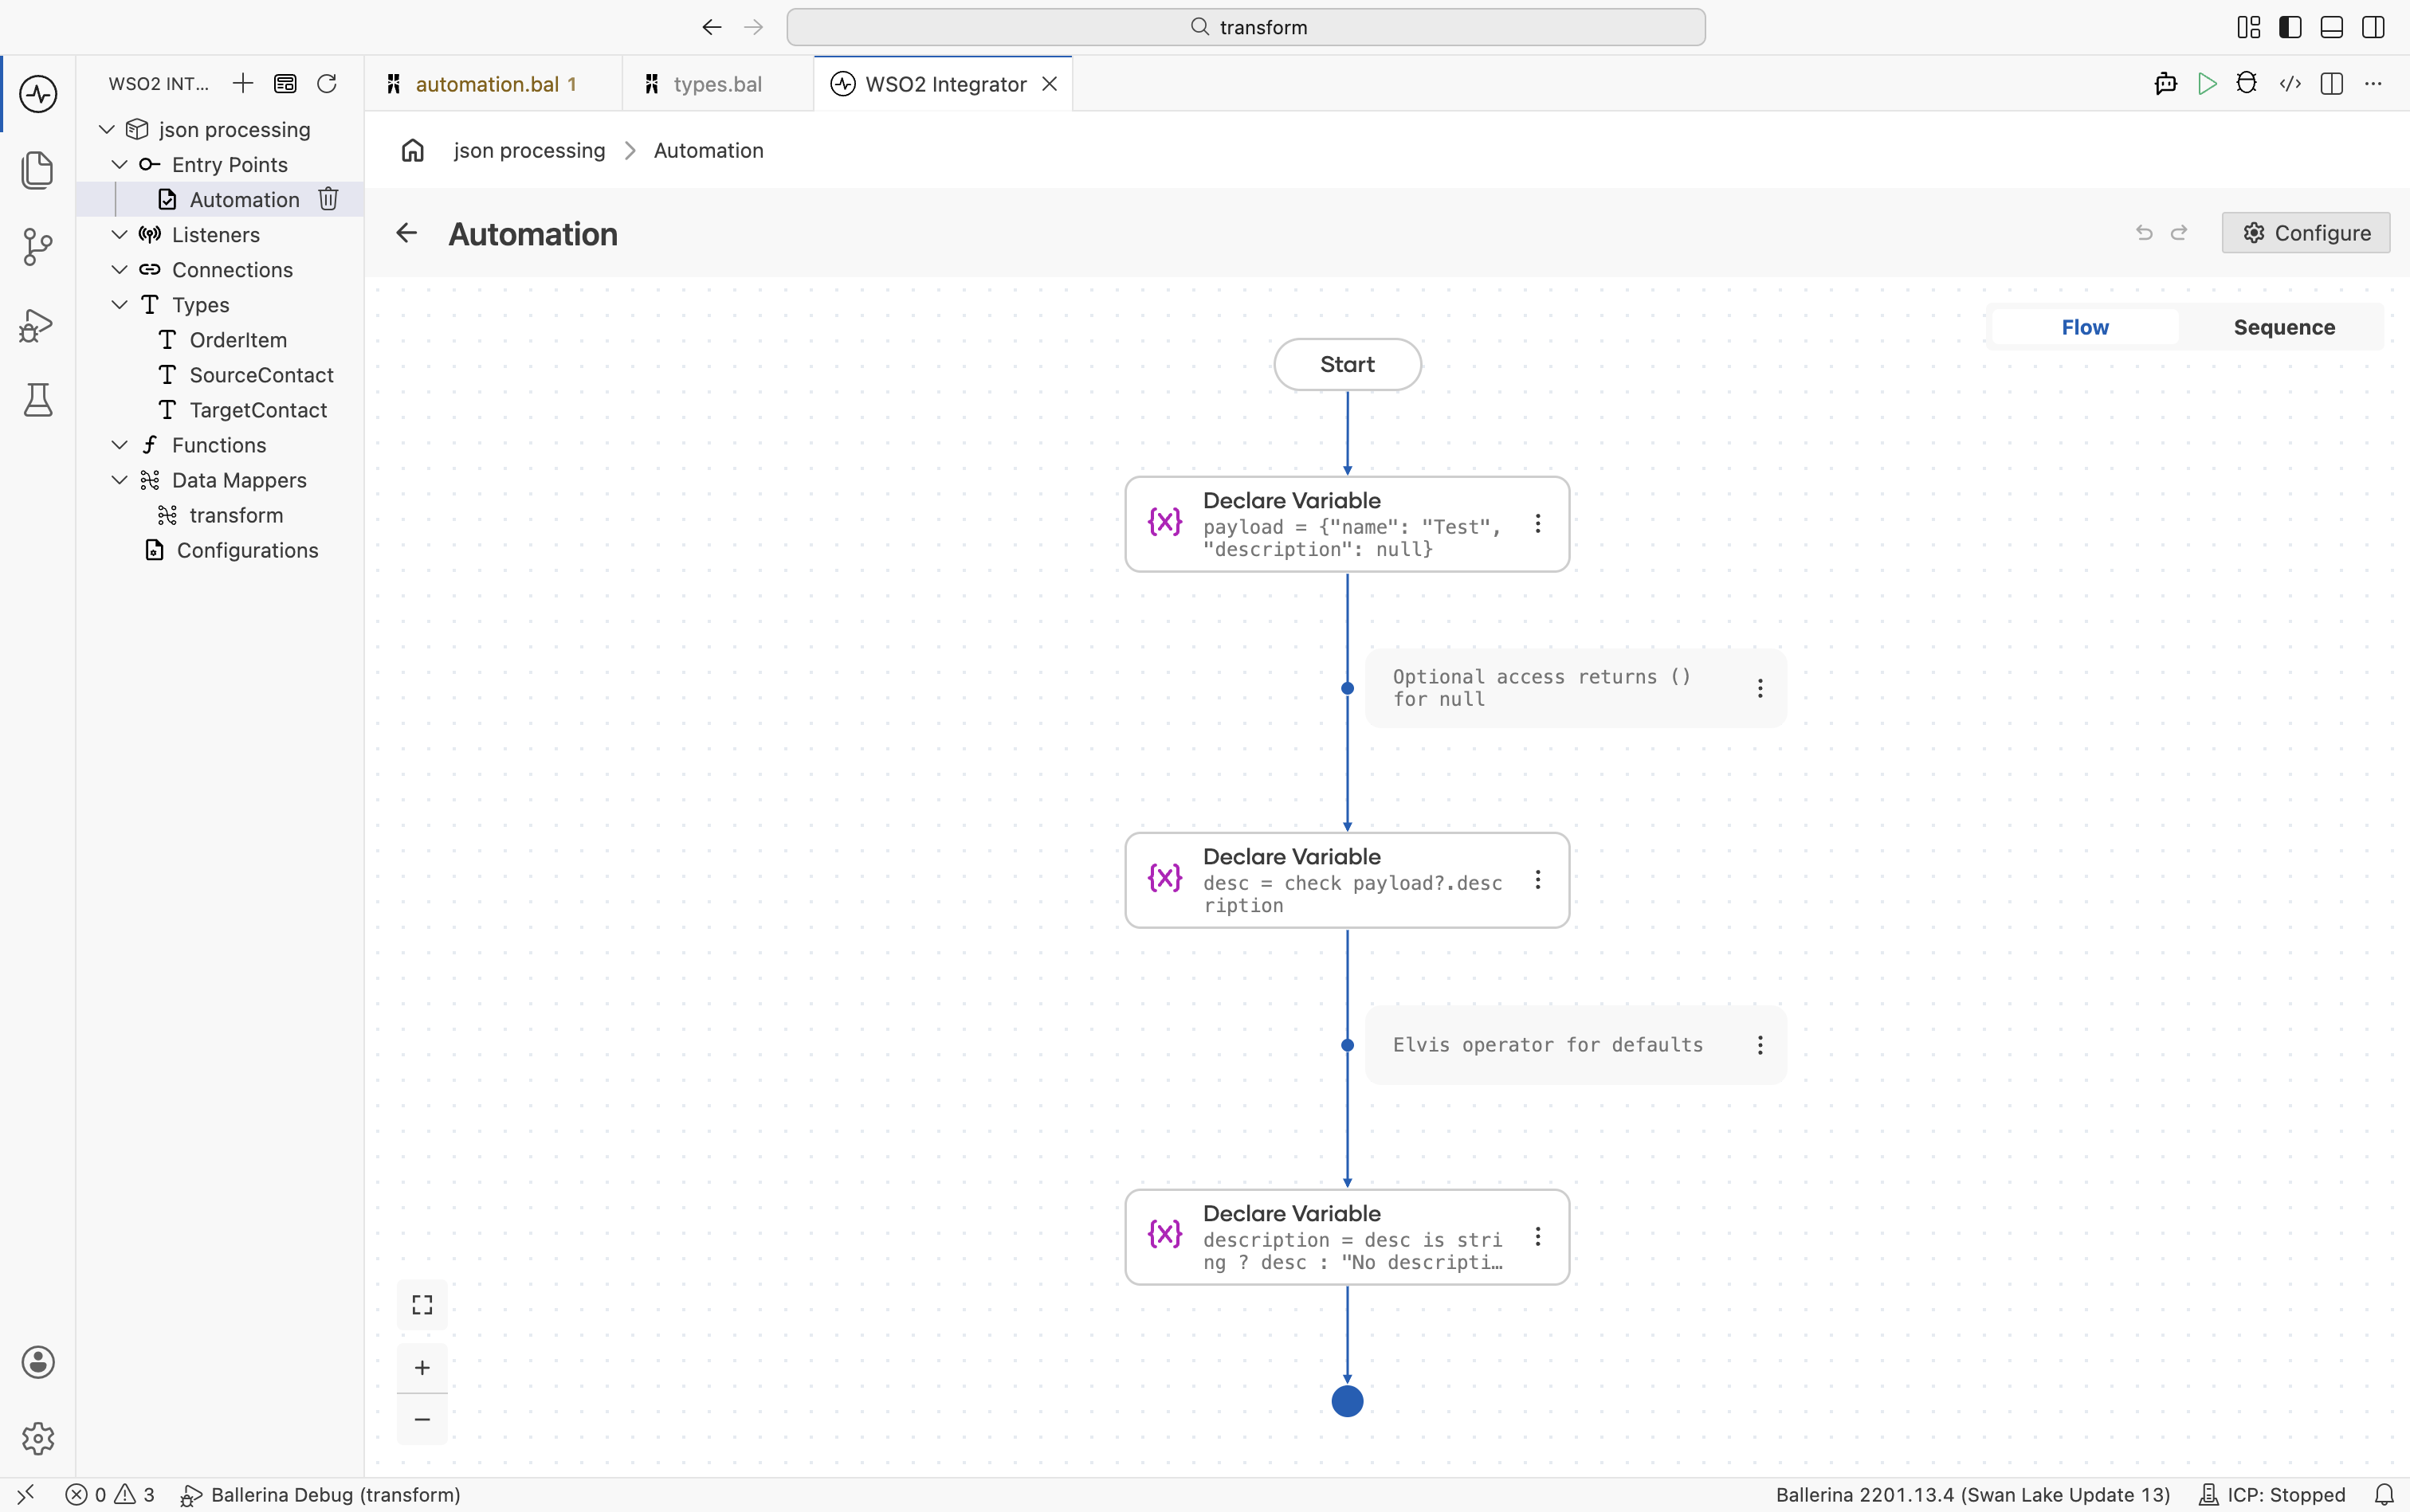Run the integration with the play icon

(2207, 83)
